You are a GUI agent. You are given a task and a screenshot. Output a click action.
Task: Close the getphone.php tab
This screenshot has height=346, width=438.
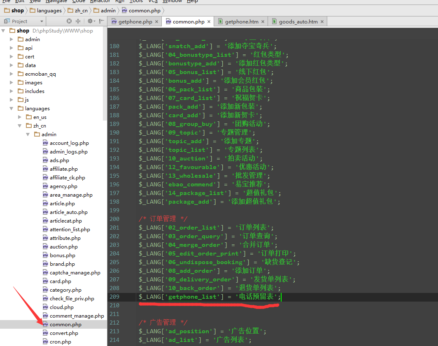(156, 21)
